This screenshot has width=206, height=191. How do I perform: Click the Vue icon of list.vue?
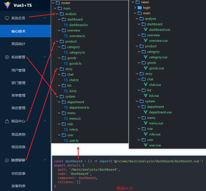tap(146, 96)
